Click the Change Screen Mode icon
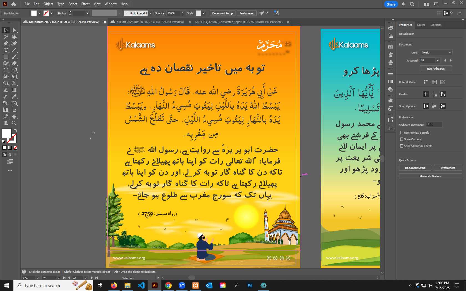Viewport: 466px width, 291px height. (10, 162)
